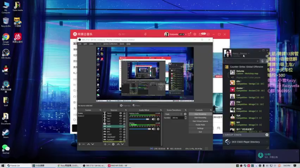The width and height of the screenshot is (300, 168).
Task: Open Mic/Aux settings gear
Action: tap(158, 129)
